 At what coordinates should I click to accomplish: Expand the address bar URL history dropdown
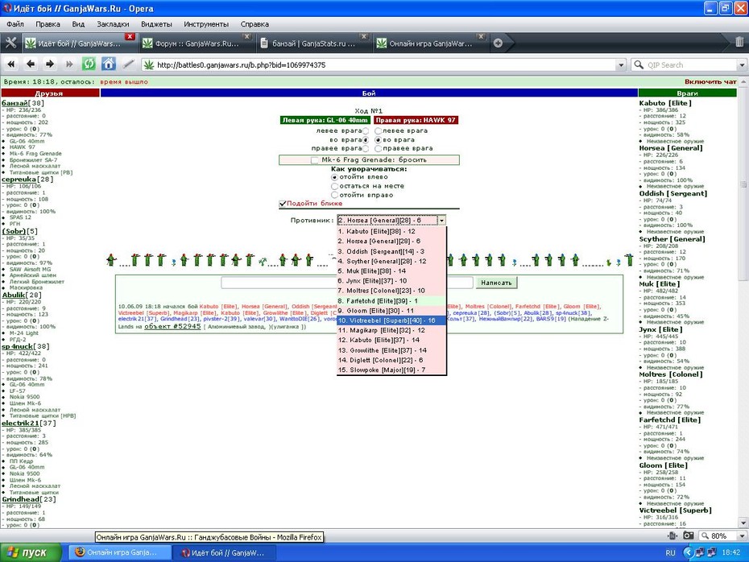point(621,65)
